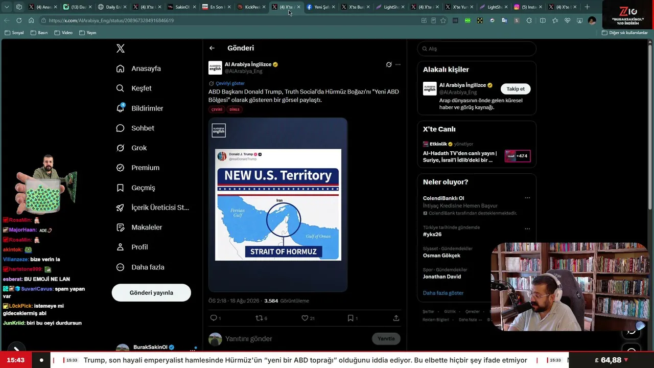
Task: Open Geçmiş bookmarks history
Action: point(135,188)
